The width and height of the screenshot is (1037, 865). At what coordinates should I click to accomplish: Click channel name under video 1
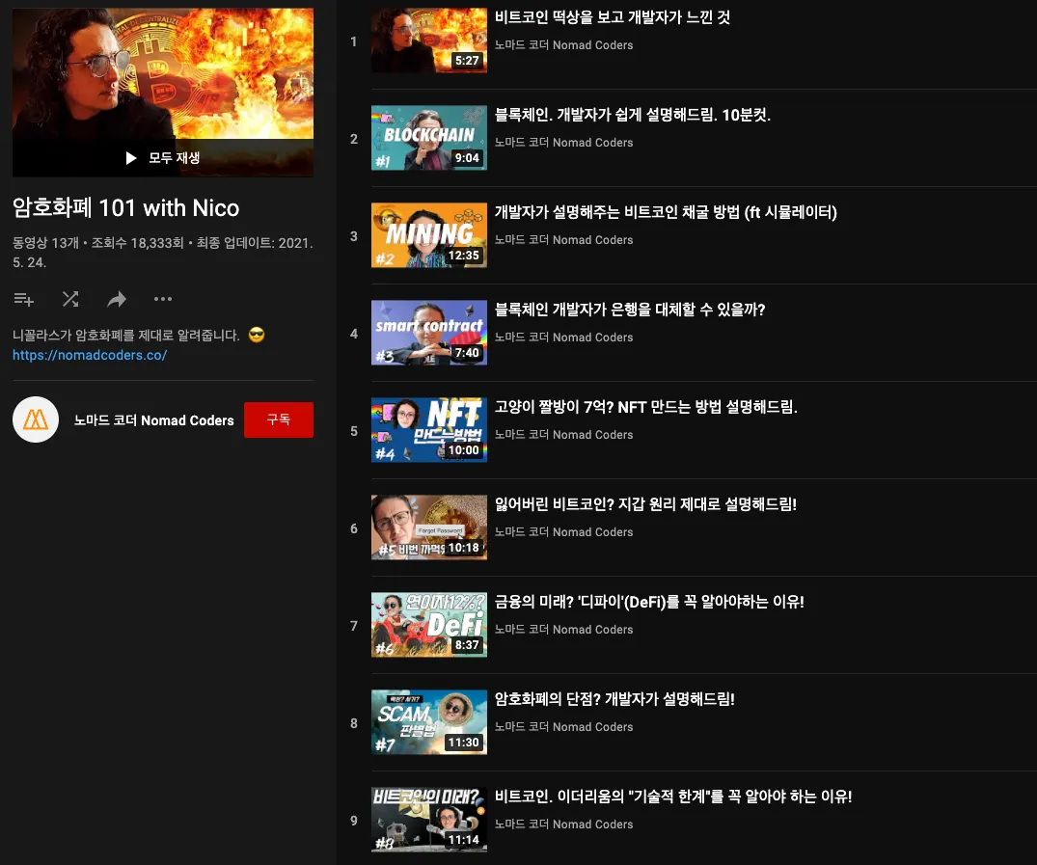click(x=564, y=45)
